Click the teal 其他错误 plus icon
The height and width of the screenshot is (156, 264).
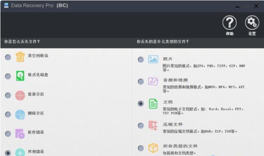[x=20, y=152]
